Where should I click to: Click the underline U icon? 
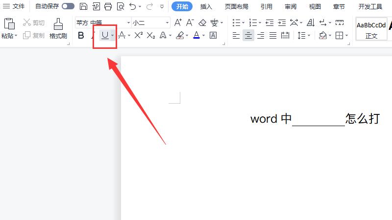pyautogui.click(x=104, y=35)
